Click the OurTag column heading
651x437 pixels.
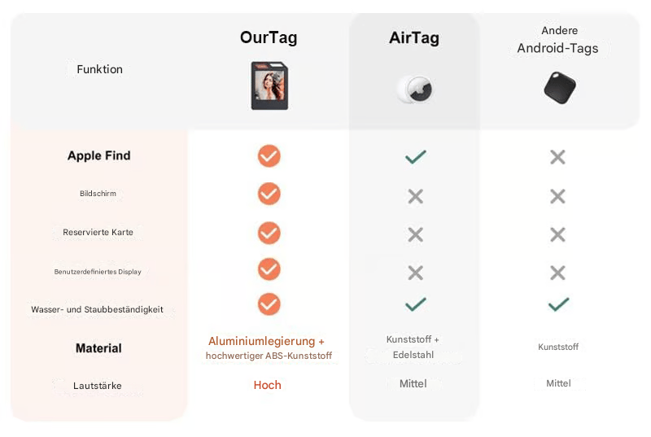[x=268, y=37]
